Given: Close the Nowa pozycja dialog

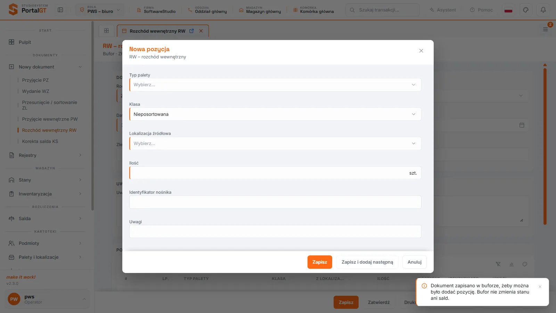Looking at the screenshot, I should 421,51.
